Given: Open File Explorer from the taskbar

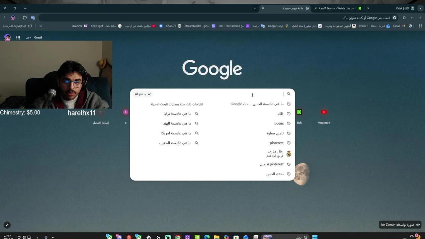Looking at the screenshot, I should coord(216,237).
